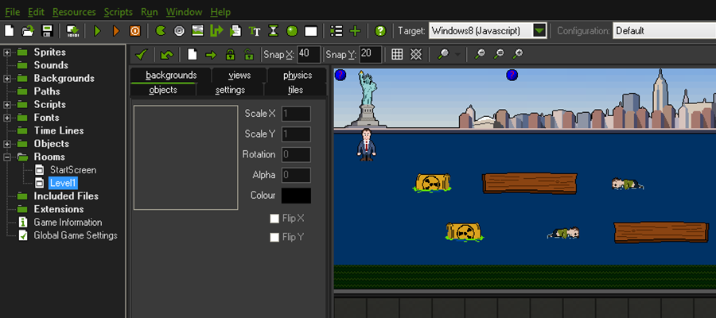Create a new path resource

coord(216,31)
